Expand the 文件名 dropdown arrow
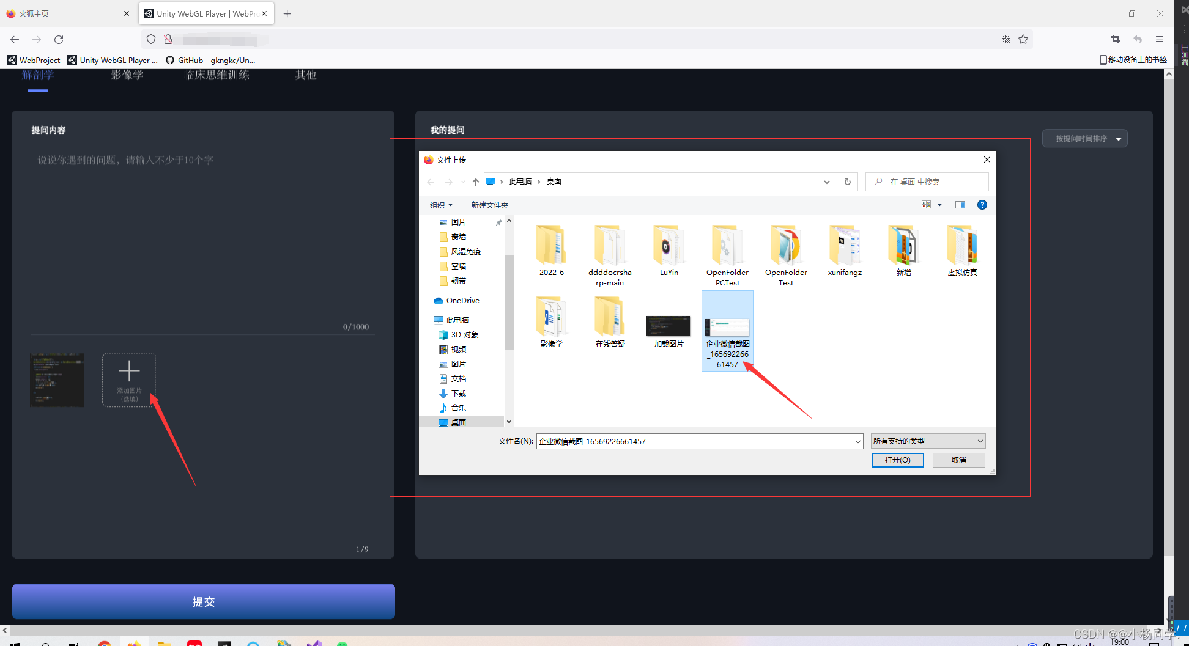The width and height of the screenshot is (1189, 646). [x=857, y=441]
